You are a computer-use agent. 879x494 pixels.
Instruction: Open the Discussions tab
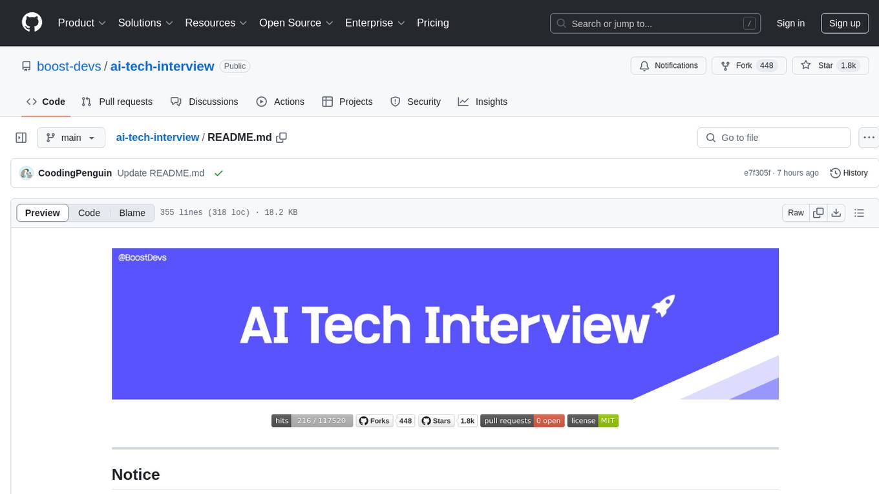coord(204,102)
